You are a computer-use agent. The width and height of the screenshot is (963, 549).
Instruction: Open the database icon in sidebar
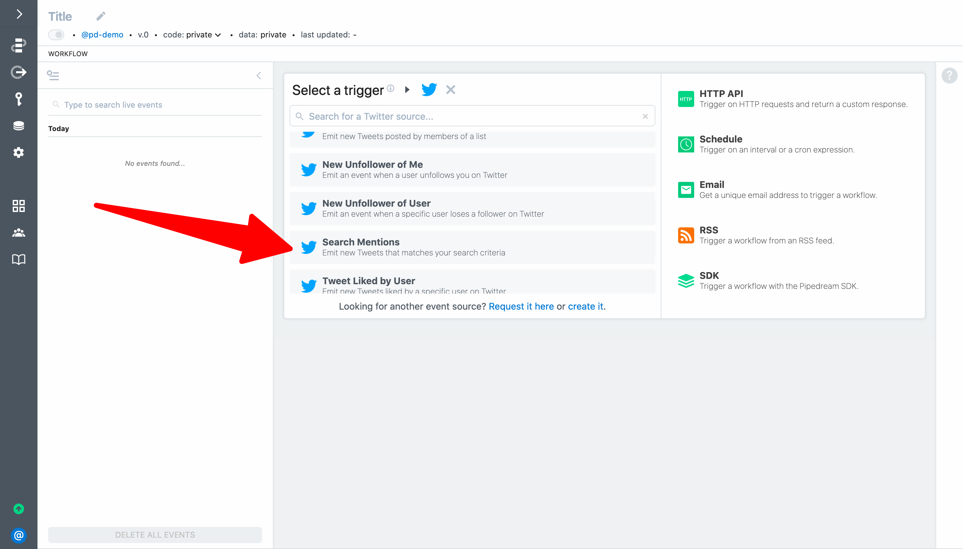[18, 126]
